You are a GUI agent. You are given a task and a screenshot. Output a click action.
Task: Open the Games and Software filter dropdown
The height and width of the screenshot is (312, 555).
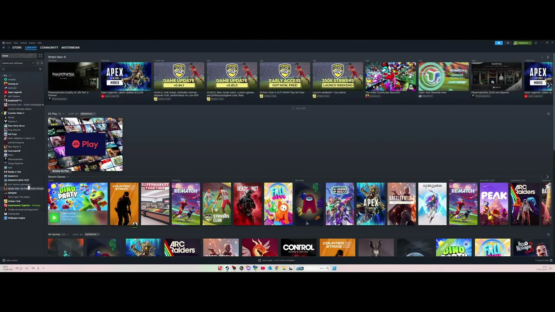point(18,63)
